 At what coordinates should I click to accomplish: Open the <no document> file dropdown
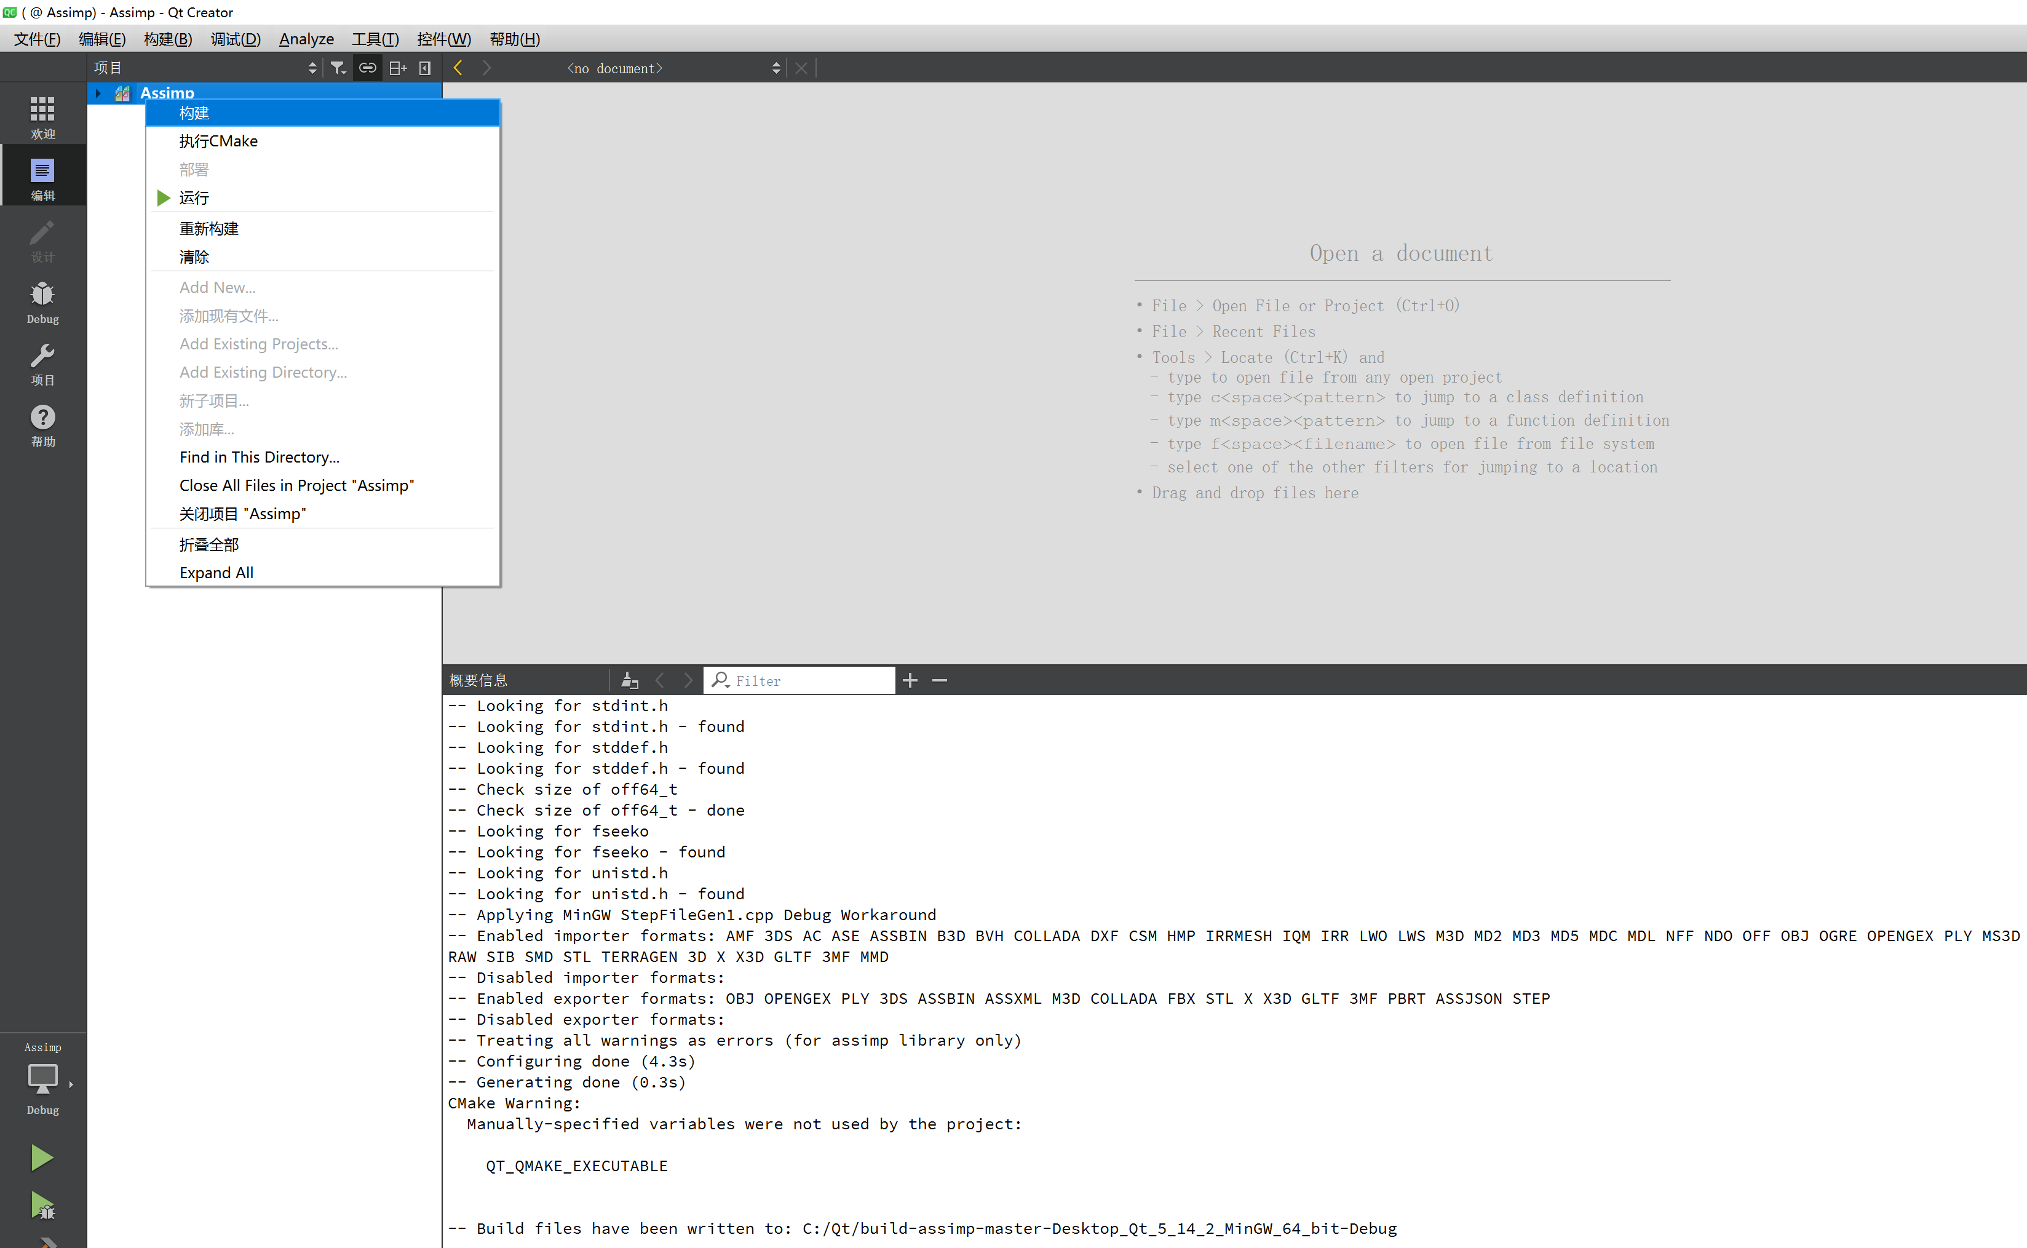point(673,68)
